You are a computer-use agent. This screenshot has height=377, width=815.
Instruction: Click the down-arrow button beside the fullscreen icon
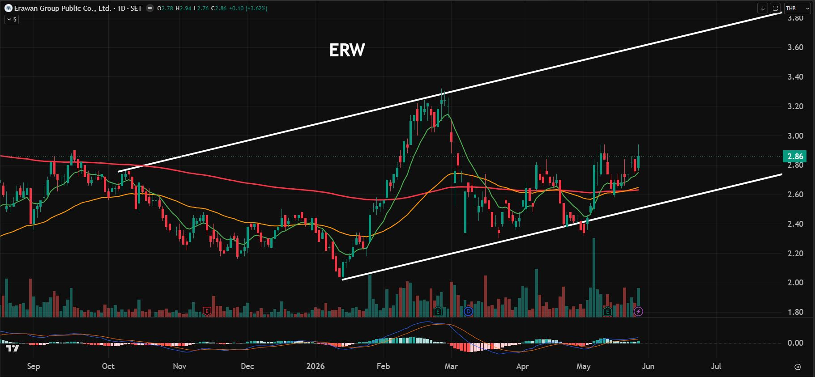tap(763, 8)
